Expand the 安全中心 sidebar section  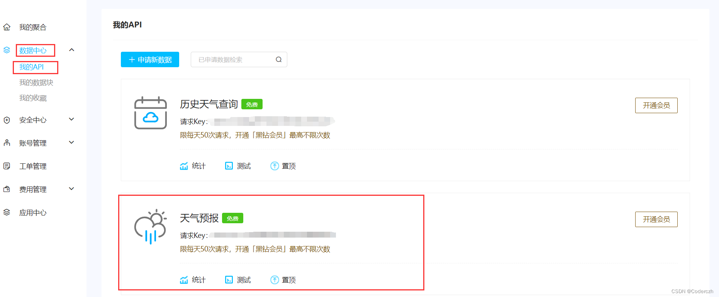click(x=71, y=119)
